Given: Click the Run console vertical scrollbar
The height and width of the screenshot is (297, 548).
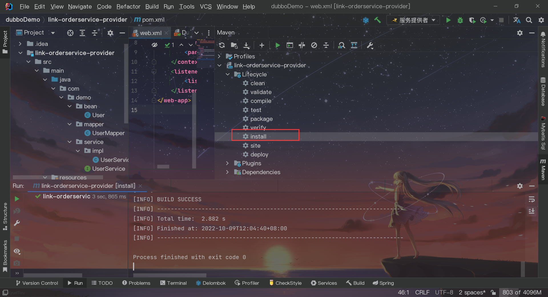Looking at the screenshot, I should 523,269.
